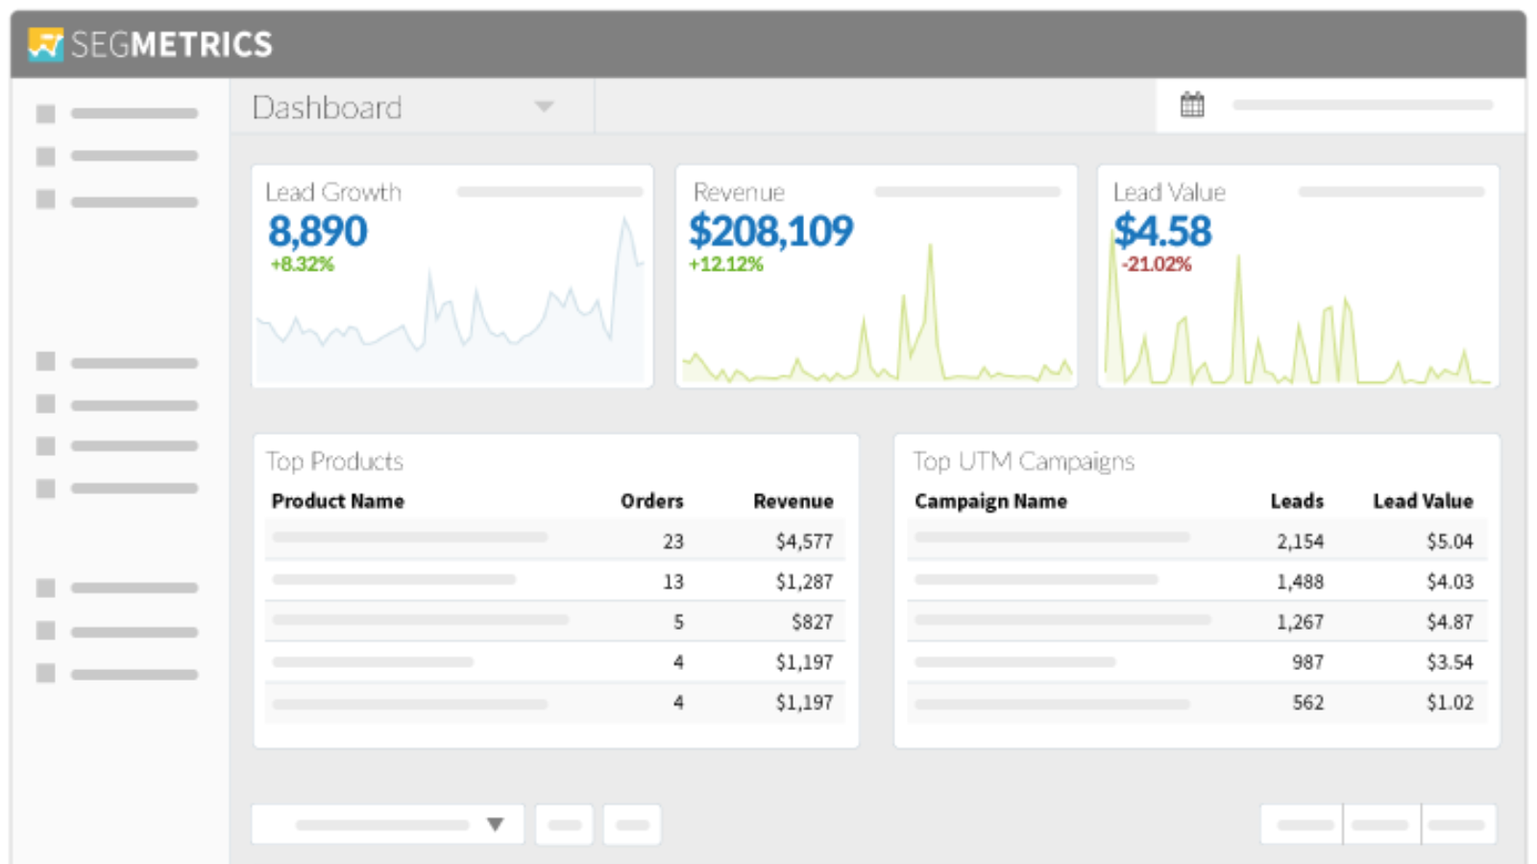
Task: Open the Dashboard view dropdown
Action: point(544,108)
